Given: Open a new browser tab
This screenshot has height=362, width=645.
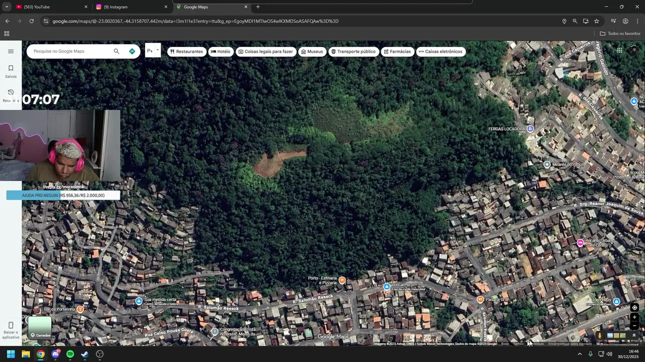Looking at the screenshot, I should (258, 7).
